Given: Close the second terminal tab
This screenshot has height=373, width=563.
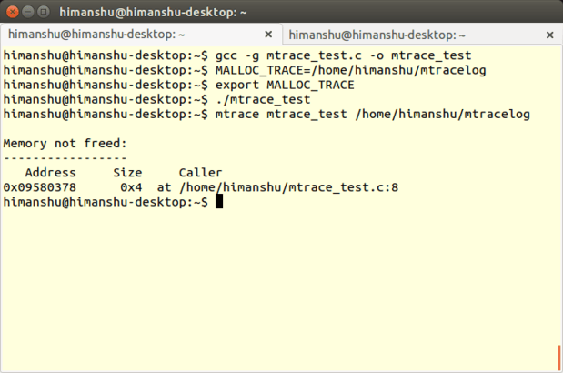Looking at the screenshot, I should click(551, 35).
